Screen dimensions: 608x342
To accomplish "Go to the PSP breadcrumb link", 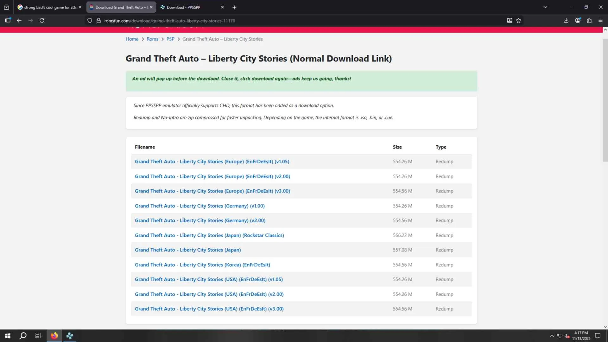I will click(170, 39).
